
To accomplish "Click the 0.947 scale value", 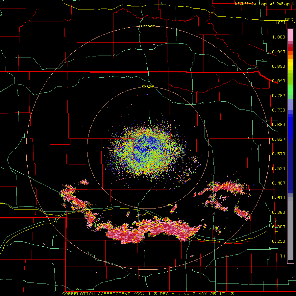I will tap(279, 52).
